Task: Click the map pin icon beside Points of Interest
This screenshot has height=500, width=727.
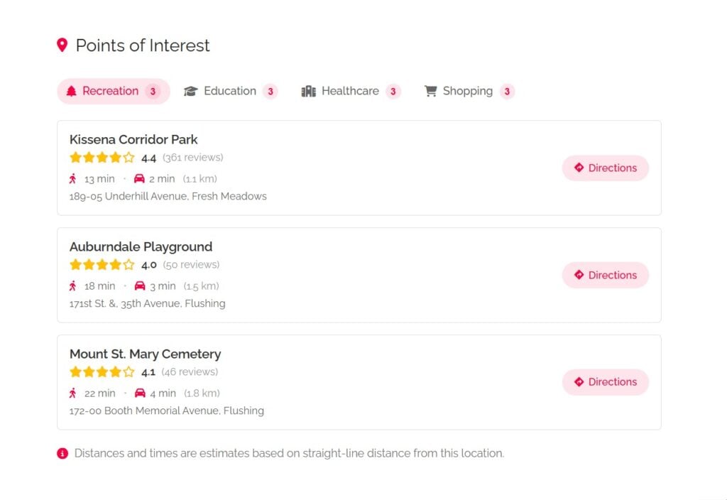Action: coord(62,45)
